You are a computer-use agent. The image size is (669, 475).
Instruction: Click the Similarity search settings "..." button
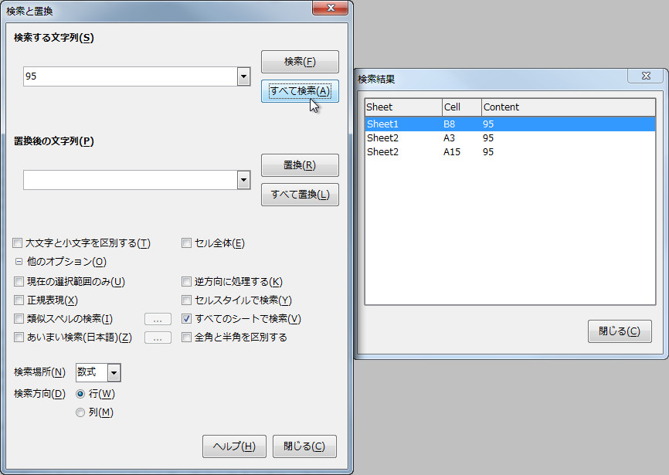(158, 318)
